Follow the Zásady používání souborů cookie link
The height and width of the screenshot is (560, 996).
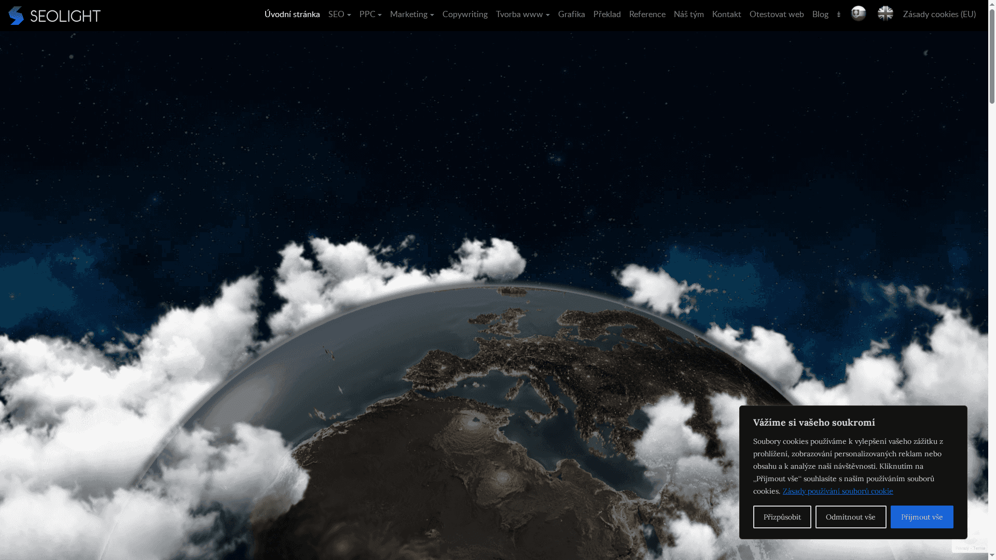[838, 491]
